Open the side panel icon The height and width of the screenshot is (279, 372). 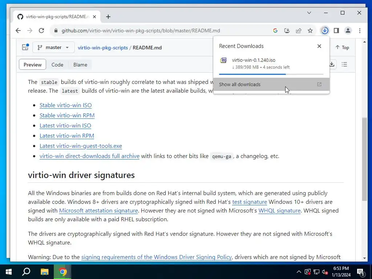point(336,31)
